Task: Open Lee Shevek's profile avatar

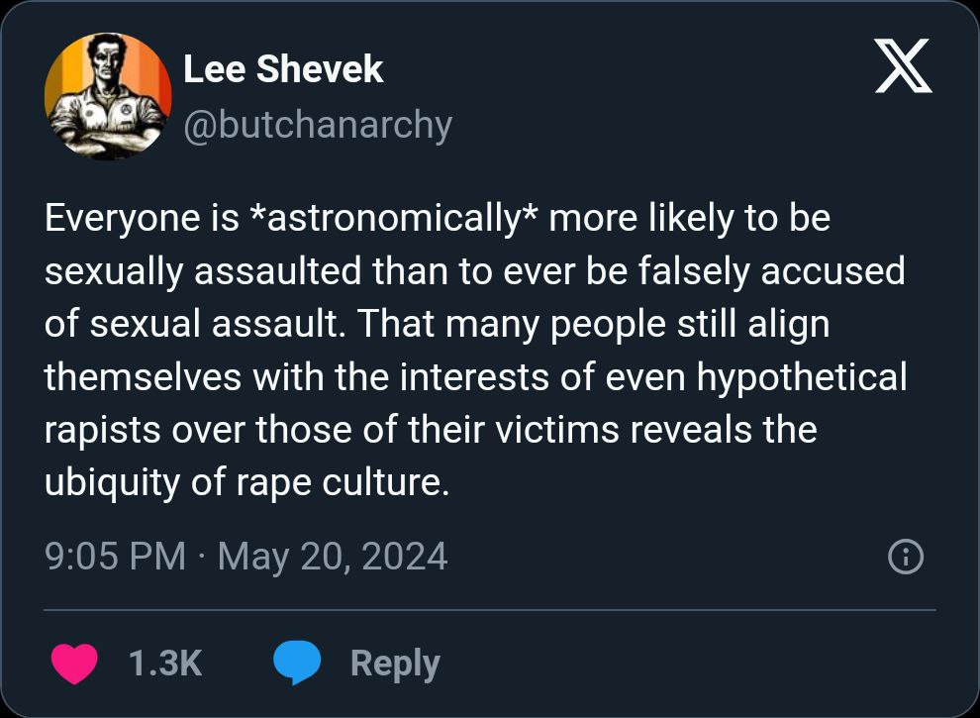Action: [108, 96]
